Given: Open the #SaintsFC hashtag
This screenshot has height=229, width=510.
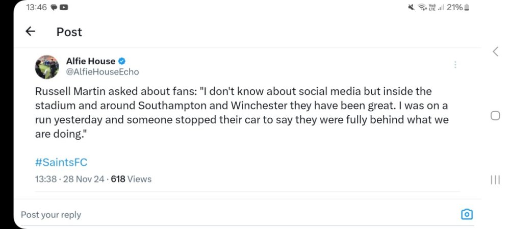Looking at the screenshot, I should (x=61, y=162).
